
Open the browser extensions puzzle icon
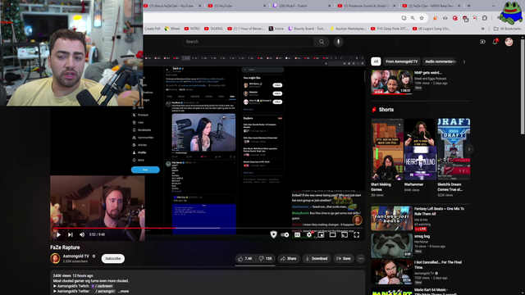pos(485,18)
